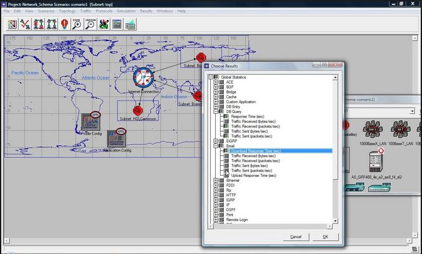
Task: Expand the HTTP statistics tree node
Action: pyautogui.click(x=217, y=195)
